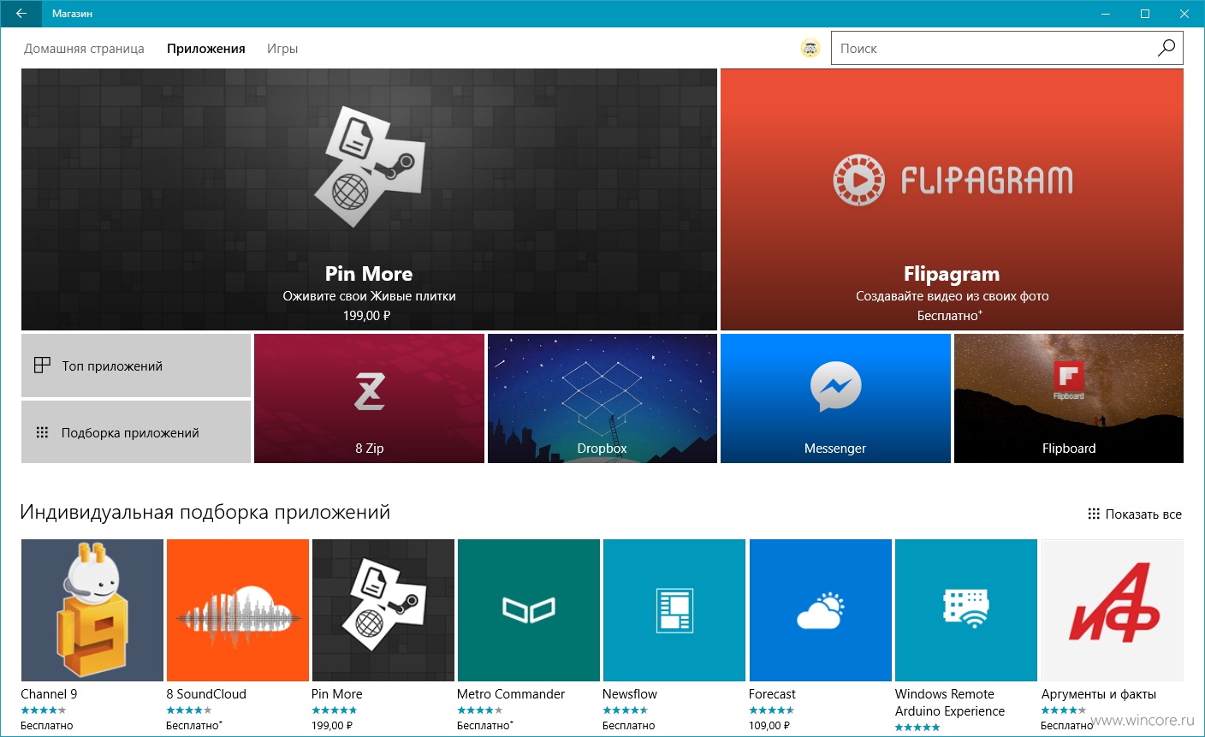Open the Messenger tile
The image size is (1205, 737).
[x=835, y=398]
